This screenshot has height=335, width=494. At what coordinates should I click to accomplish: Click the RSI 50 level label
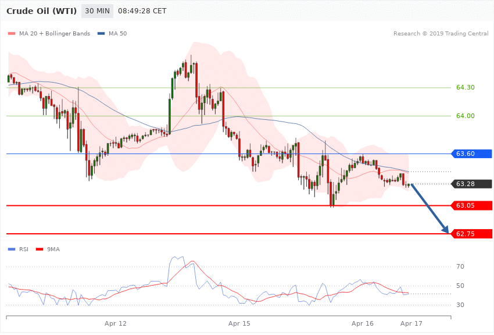[460, 286]
